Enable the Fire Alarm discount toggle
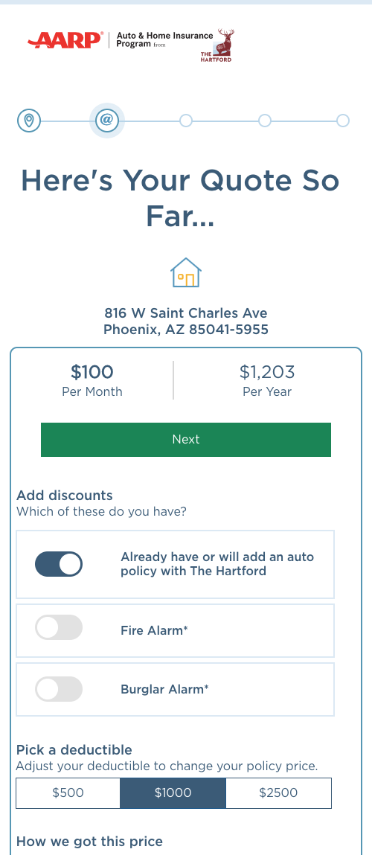The image size is (372, 855). 58,627
